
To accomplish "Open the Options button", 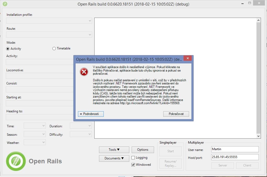I will click(x=143, y=150).
